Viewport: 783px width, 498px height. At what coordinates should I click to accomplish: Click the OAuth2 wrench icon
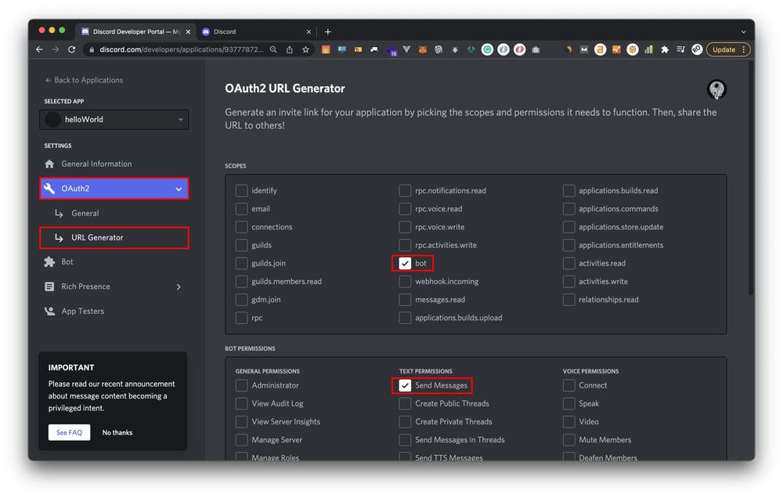(50, 189)
